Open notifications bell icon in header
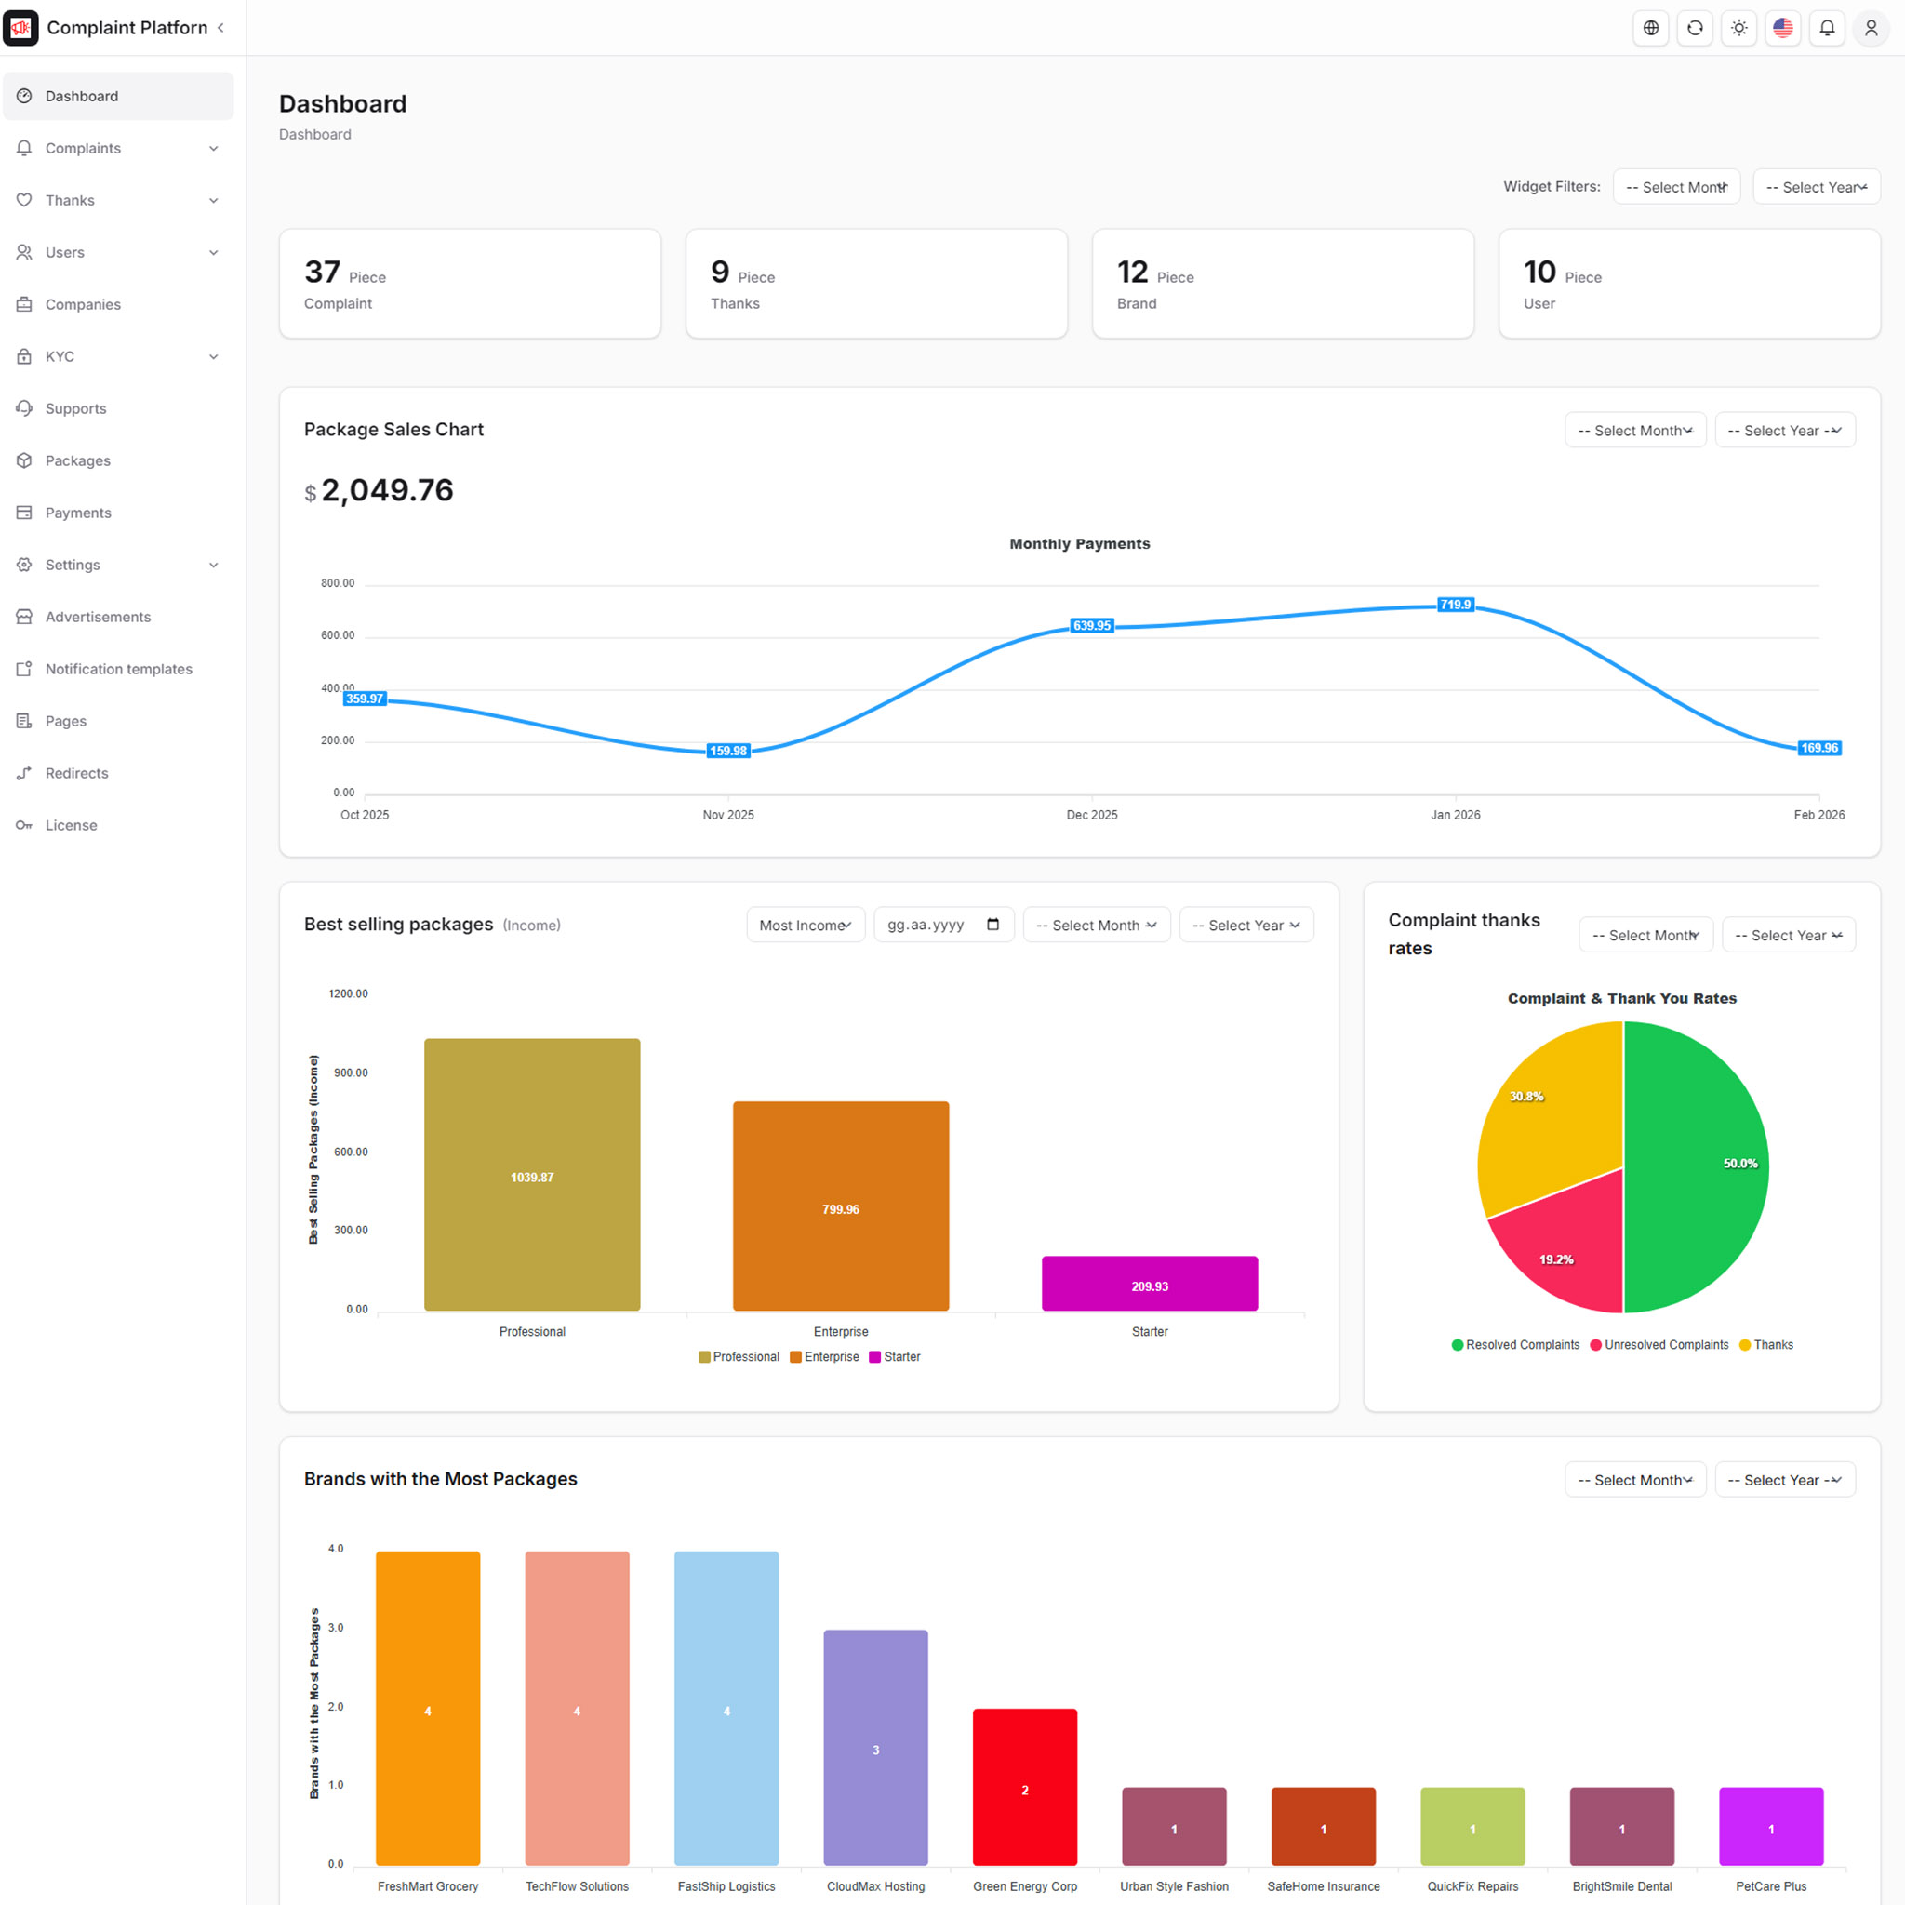 pyautogui.click(x=1827, y=28)
